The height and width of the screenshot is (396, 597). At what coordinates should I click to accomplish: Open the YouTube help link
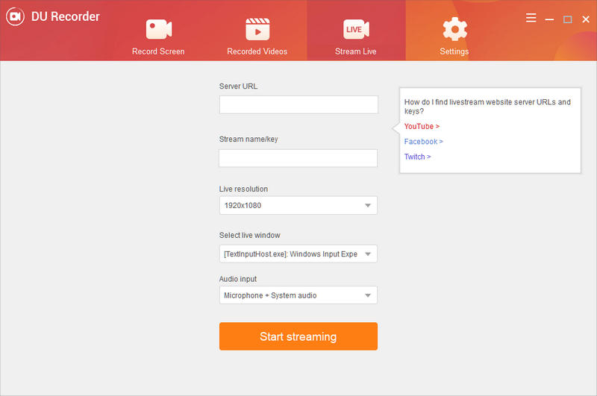click(x=422, y=126)
